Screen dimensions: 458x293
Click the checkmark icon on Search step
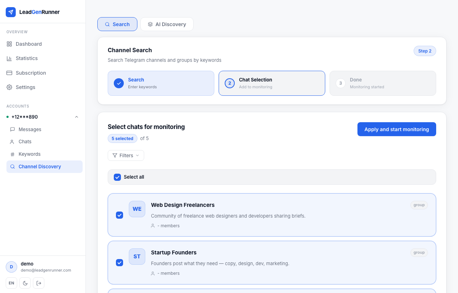pyautogui.click(x=119, y=83)
